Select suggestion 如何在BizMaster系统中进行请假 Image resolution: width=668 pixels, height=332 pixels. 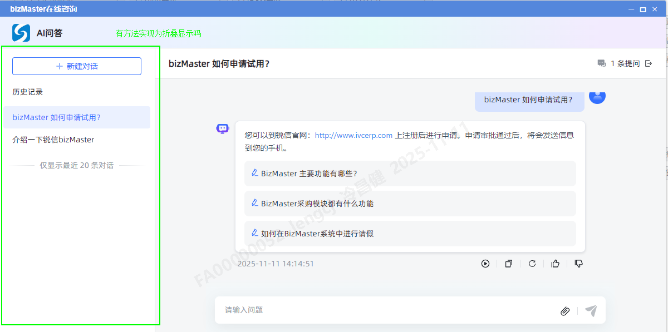[410, 234]
